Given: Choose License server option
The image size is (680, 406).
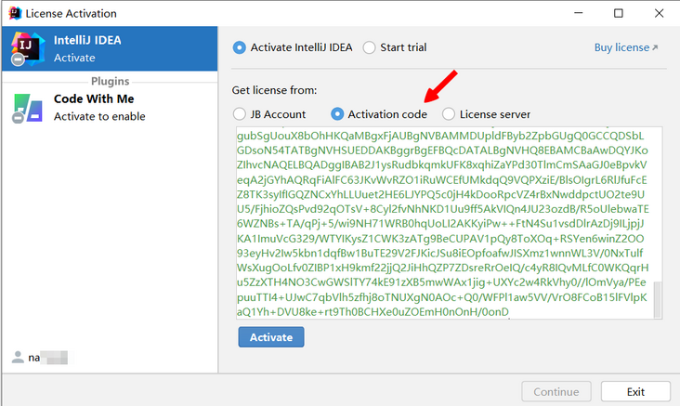Looking at the screenshot, I should click(449, 114).
